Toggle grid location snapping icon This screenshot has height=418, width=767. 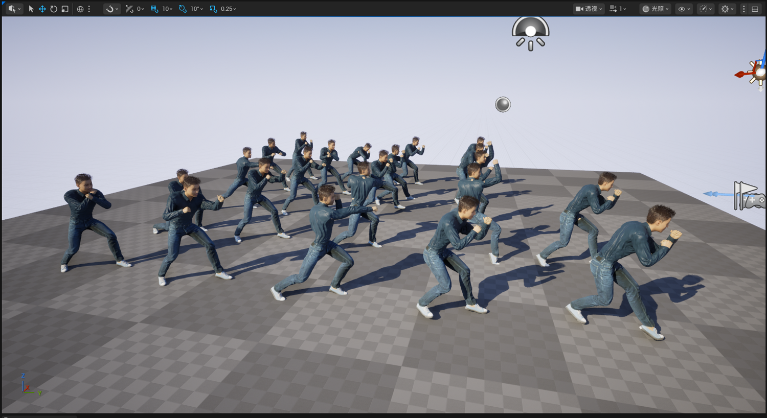[x=154, y=9]
